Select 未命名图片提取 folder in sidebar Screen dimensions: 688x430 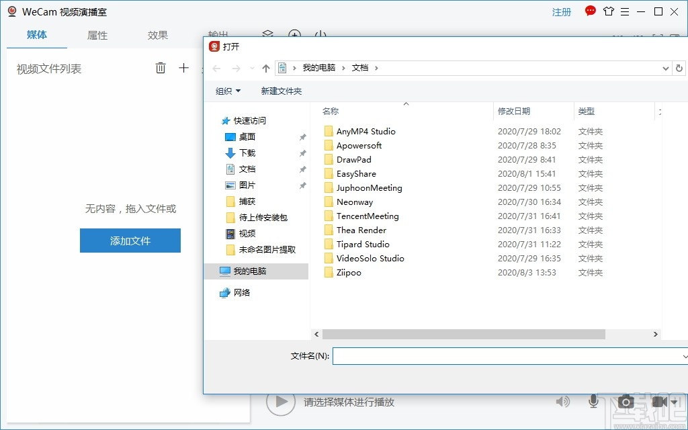tap(267, 250)
